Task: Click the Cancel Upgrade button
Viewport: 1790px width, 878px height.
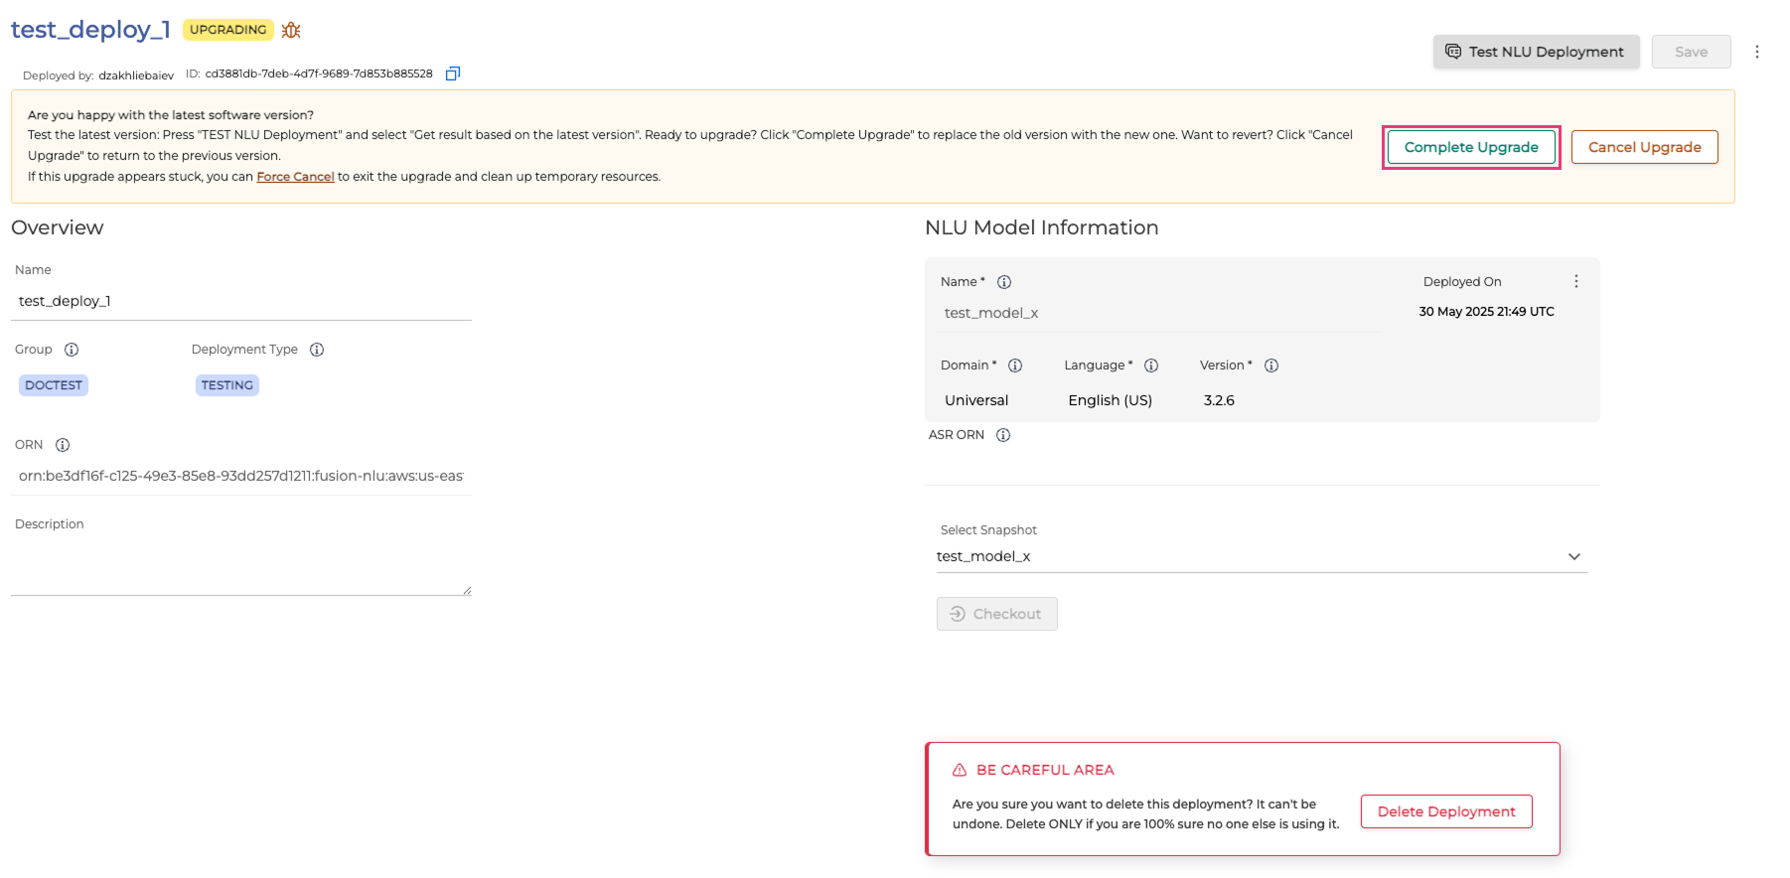Action: pos(1644,147)
